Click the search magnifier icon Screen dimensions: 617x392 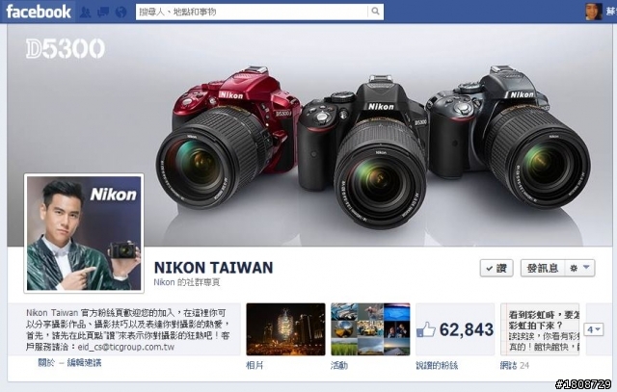coord(375,12)
